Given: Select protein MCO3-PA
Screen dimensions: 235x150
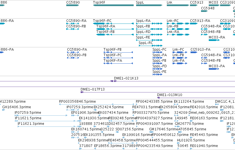Looking at the screenshot, I should click(x=214, y=69).
